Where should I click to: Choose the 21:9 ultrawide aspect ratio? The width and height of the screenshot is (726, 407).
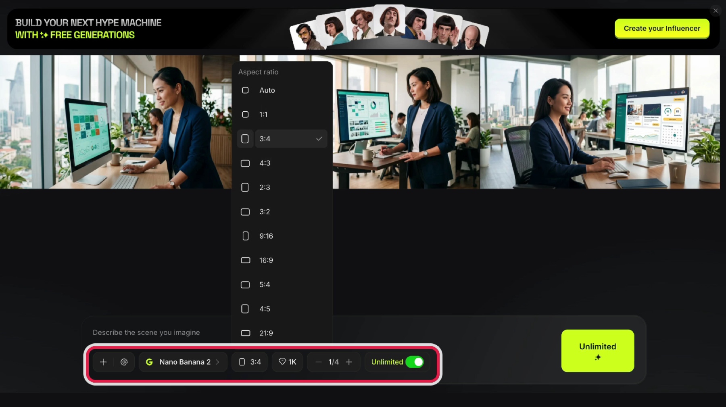point(282,333)
